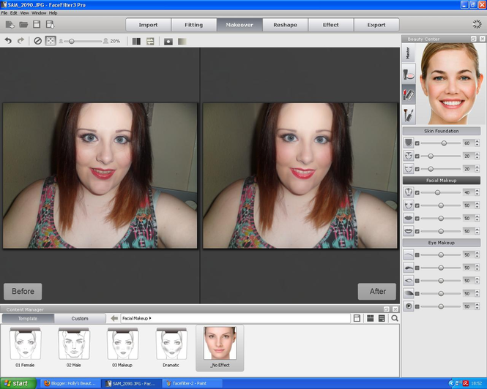The width and height of the screenshot is (487, 389).
Task: Click the search magnifier in Content Manager
Action: coord(395,319)
